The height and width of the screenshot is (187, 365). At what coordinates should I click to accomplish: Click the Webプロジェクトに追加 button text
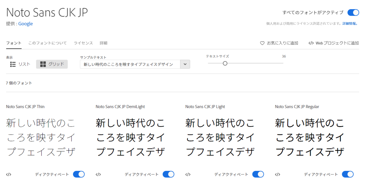point(337,43)
